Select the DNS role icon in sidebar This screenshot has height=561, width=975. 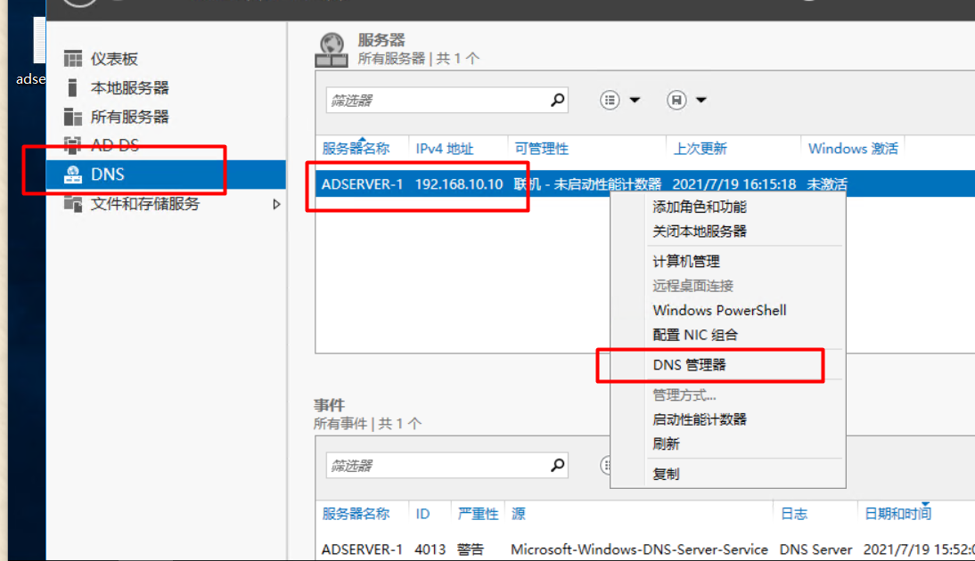[x=73, y=175]
